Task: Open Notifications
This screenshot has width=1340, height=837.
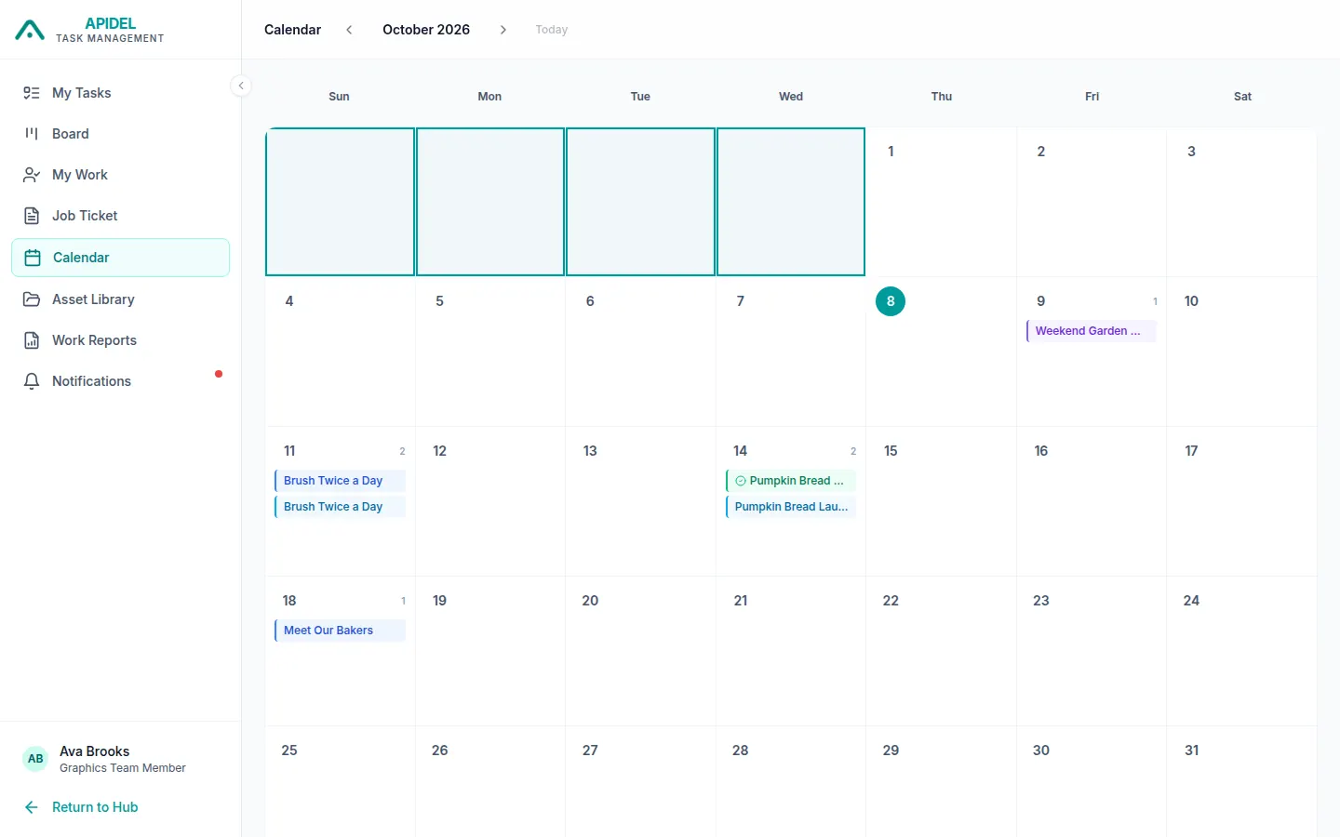Action: tap(121, 381)
